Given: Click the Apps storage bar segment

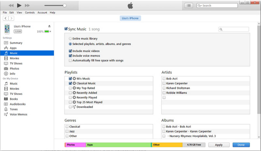Looking at the screenshot, I should pos(118,145).
